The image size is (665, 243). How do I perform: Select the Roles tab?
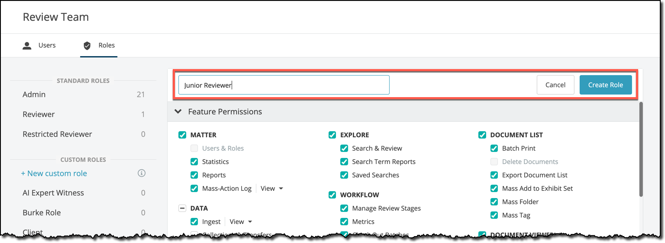tap(99, 45)
